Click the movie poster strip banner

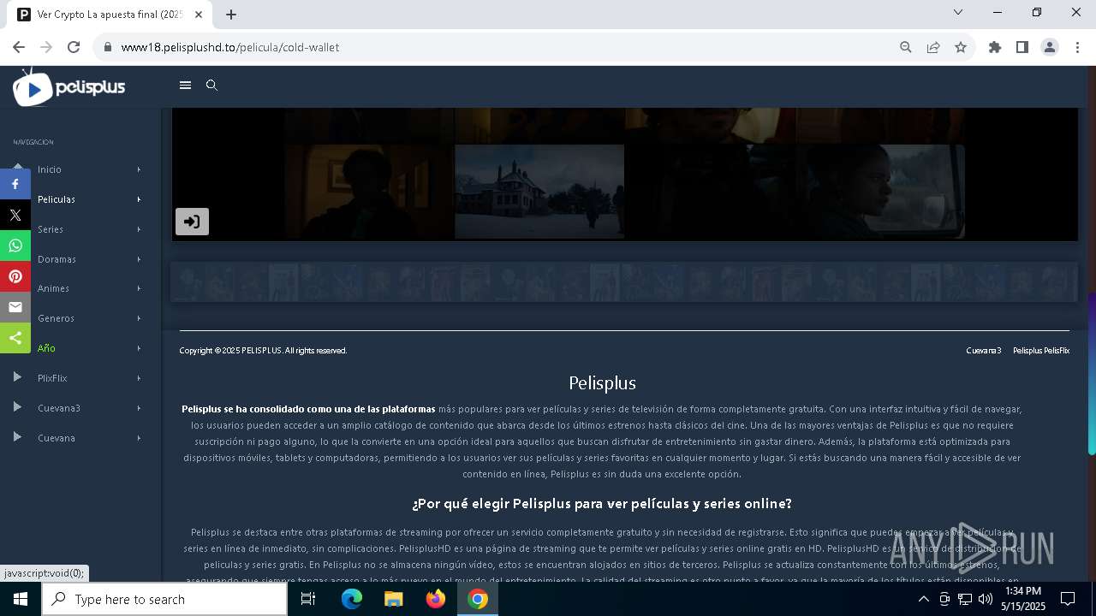pos(624,282)
